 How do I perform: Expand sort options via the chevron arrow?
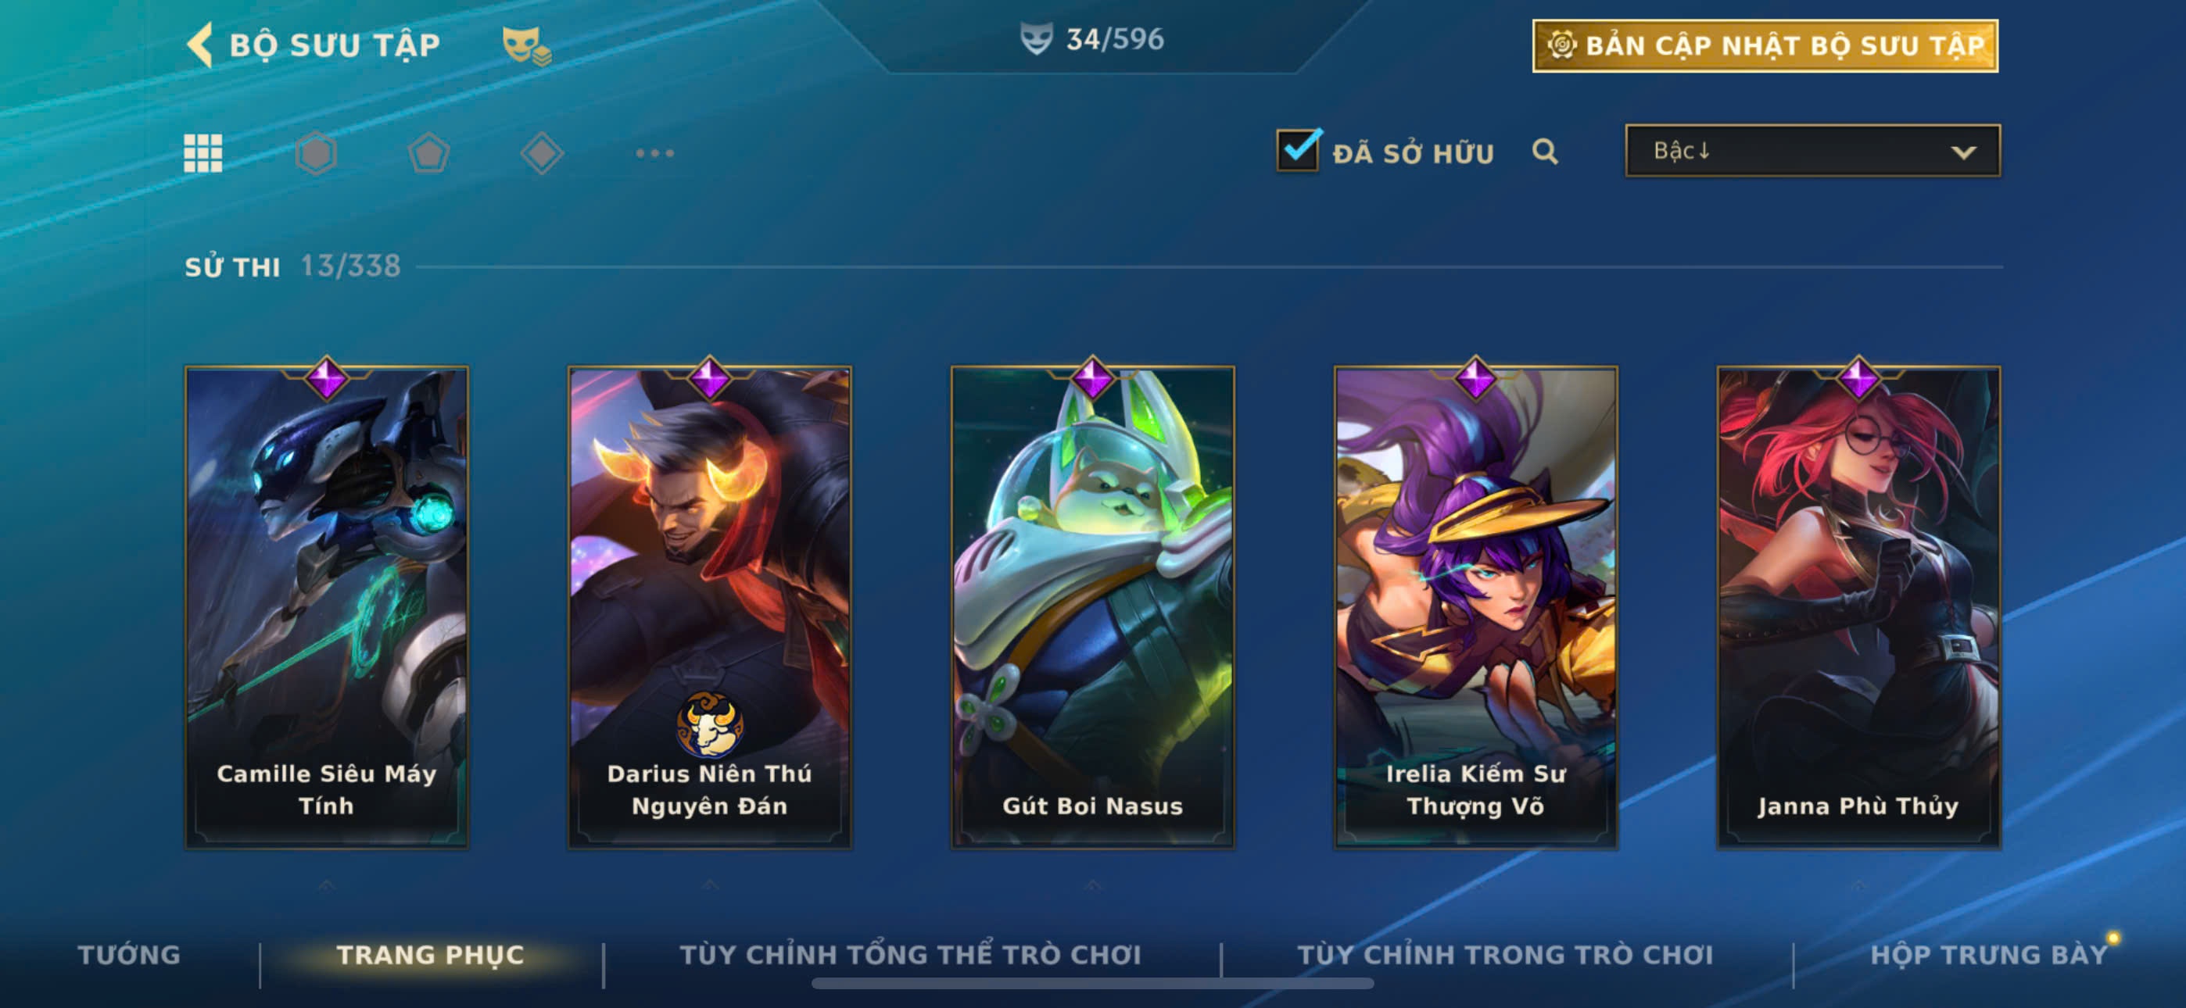(x=1963, y=152)
